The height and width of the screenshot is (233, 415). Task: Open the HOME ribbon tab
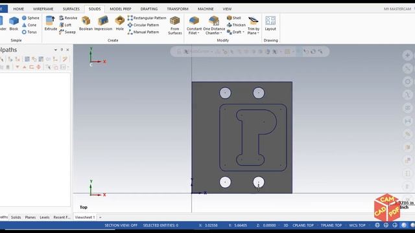[19, 9]
